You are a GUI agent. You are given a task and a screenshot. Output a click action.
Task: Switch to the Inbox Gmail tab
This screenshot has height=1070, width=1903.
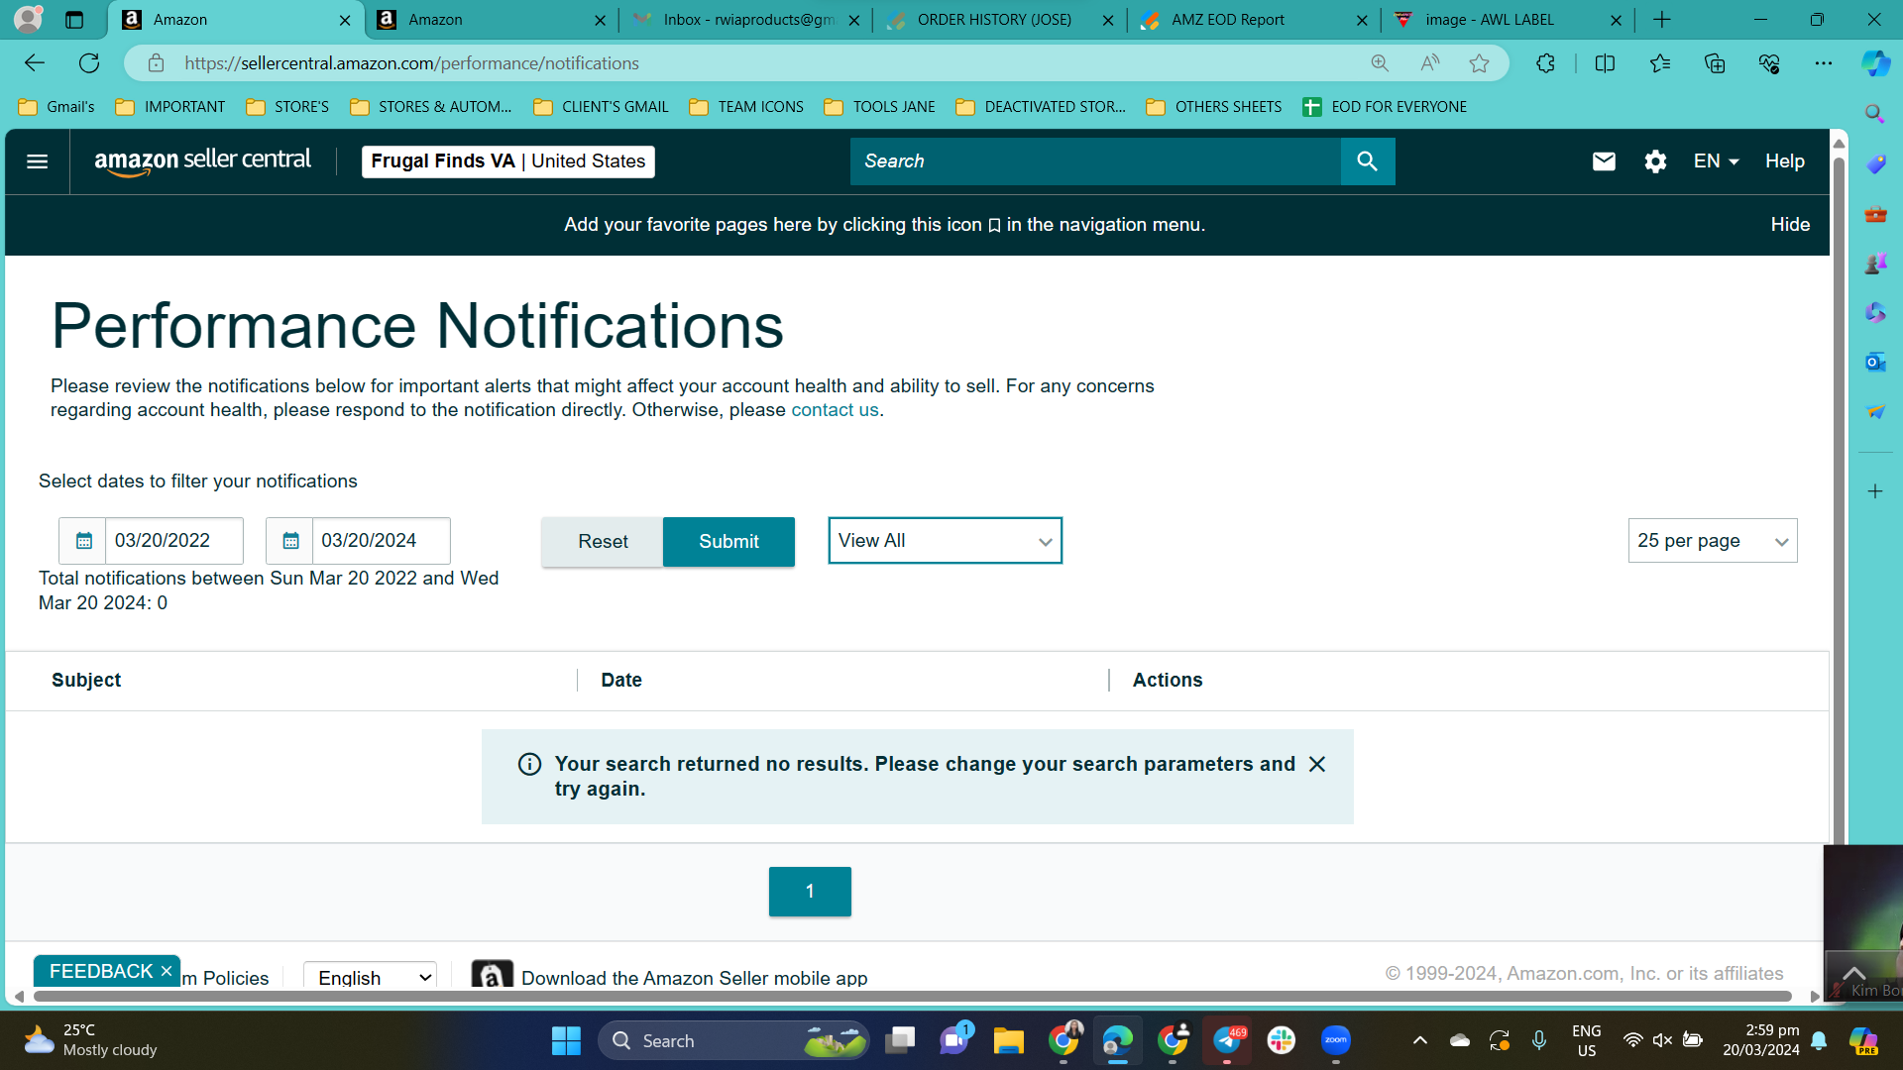coord(745,20)
